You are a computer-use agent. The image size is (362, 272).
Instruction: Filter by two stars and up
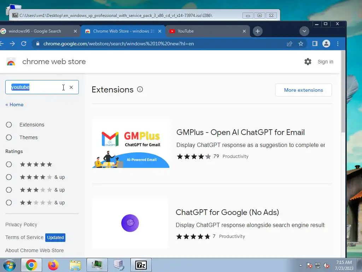[x=9, y=203]
